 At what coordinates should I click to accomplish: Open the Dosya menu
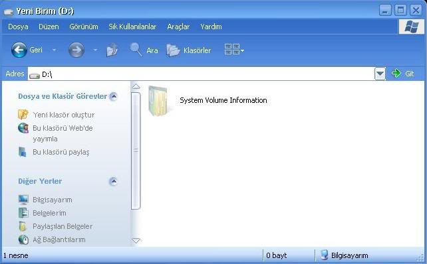coord(18,27)
